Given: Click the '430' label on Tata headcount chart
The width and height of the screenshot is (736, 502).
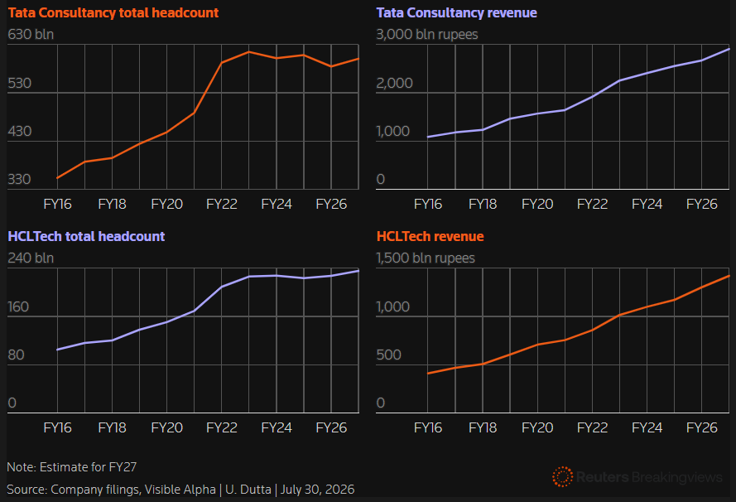Looking at the screenshot, I should (20, 131).
